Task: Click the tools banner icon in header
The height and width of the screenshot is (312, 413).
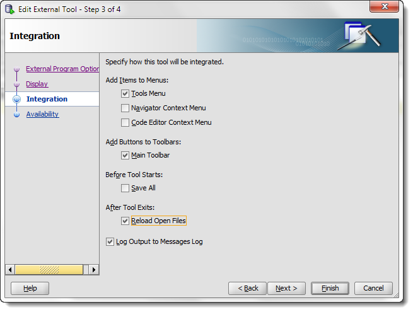Action: pyautogui.click(x=359, y=35)
